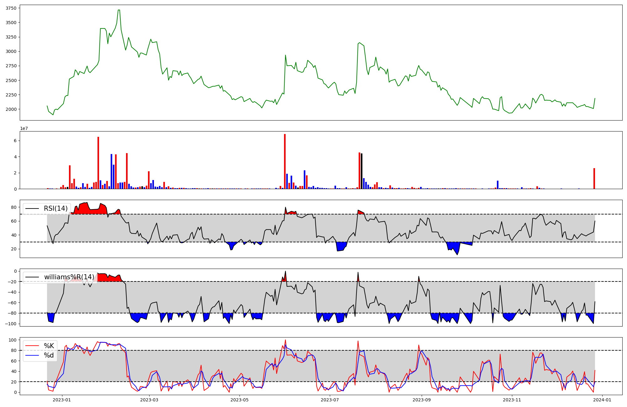The width and height of the screenshot is (627, 407).
Task: Click the %K legend entry
Action: pyautogui.click(x=49, y=346)
